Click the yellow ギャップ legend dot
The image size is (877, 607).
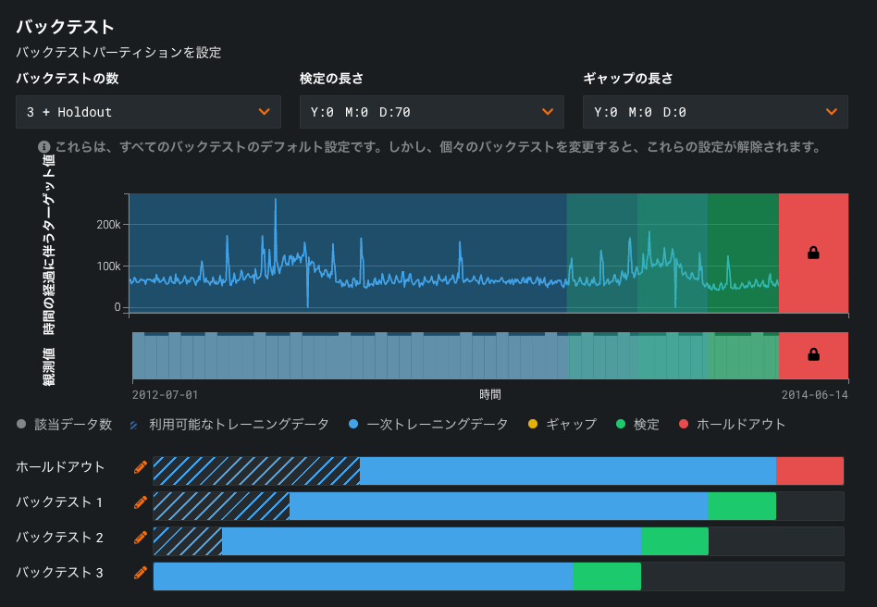click(x=533, y=425)
